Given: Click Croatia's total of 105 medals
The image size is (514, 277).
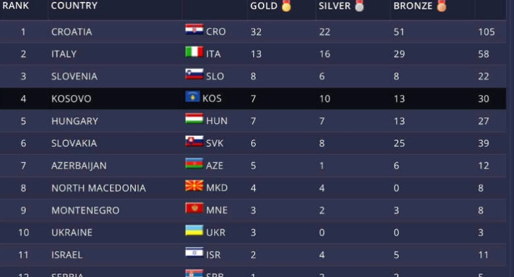Looking at the screenshot, I should pos(486,32).
